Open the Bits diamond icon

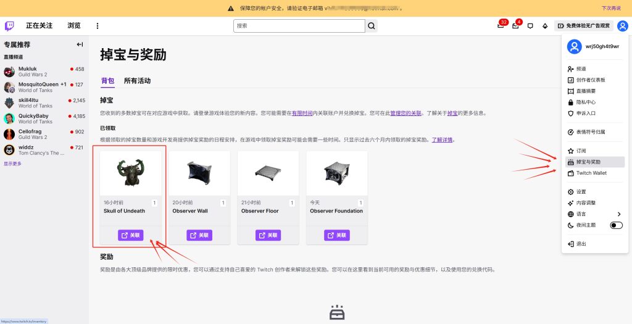545,26
